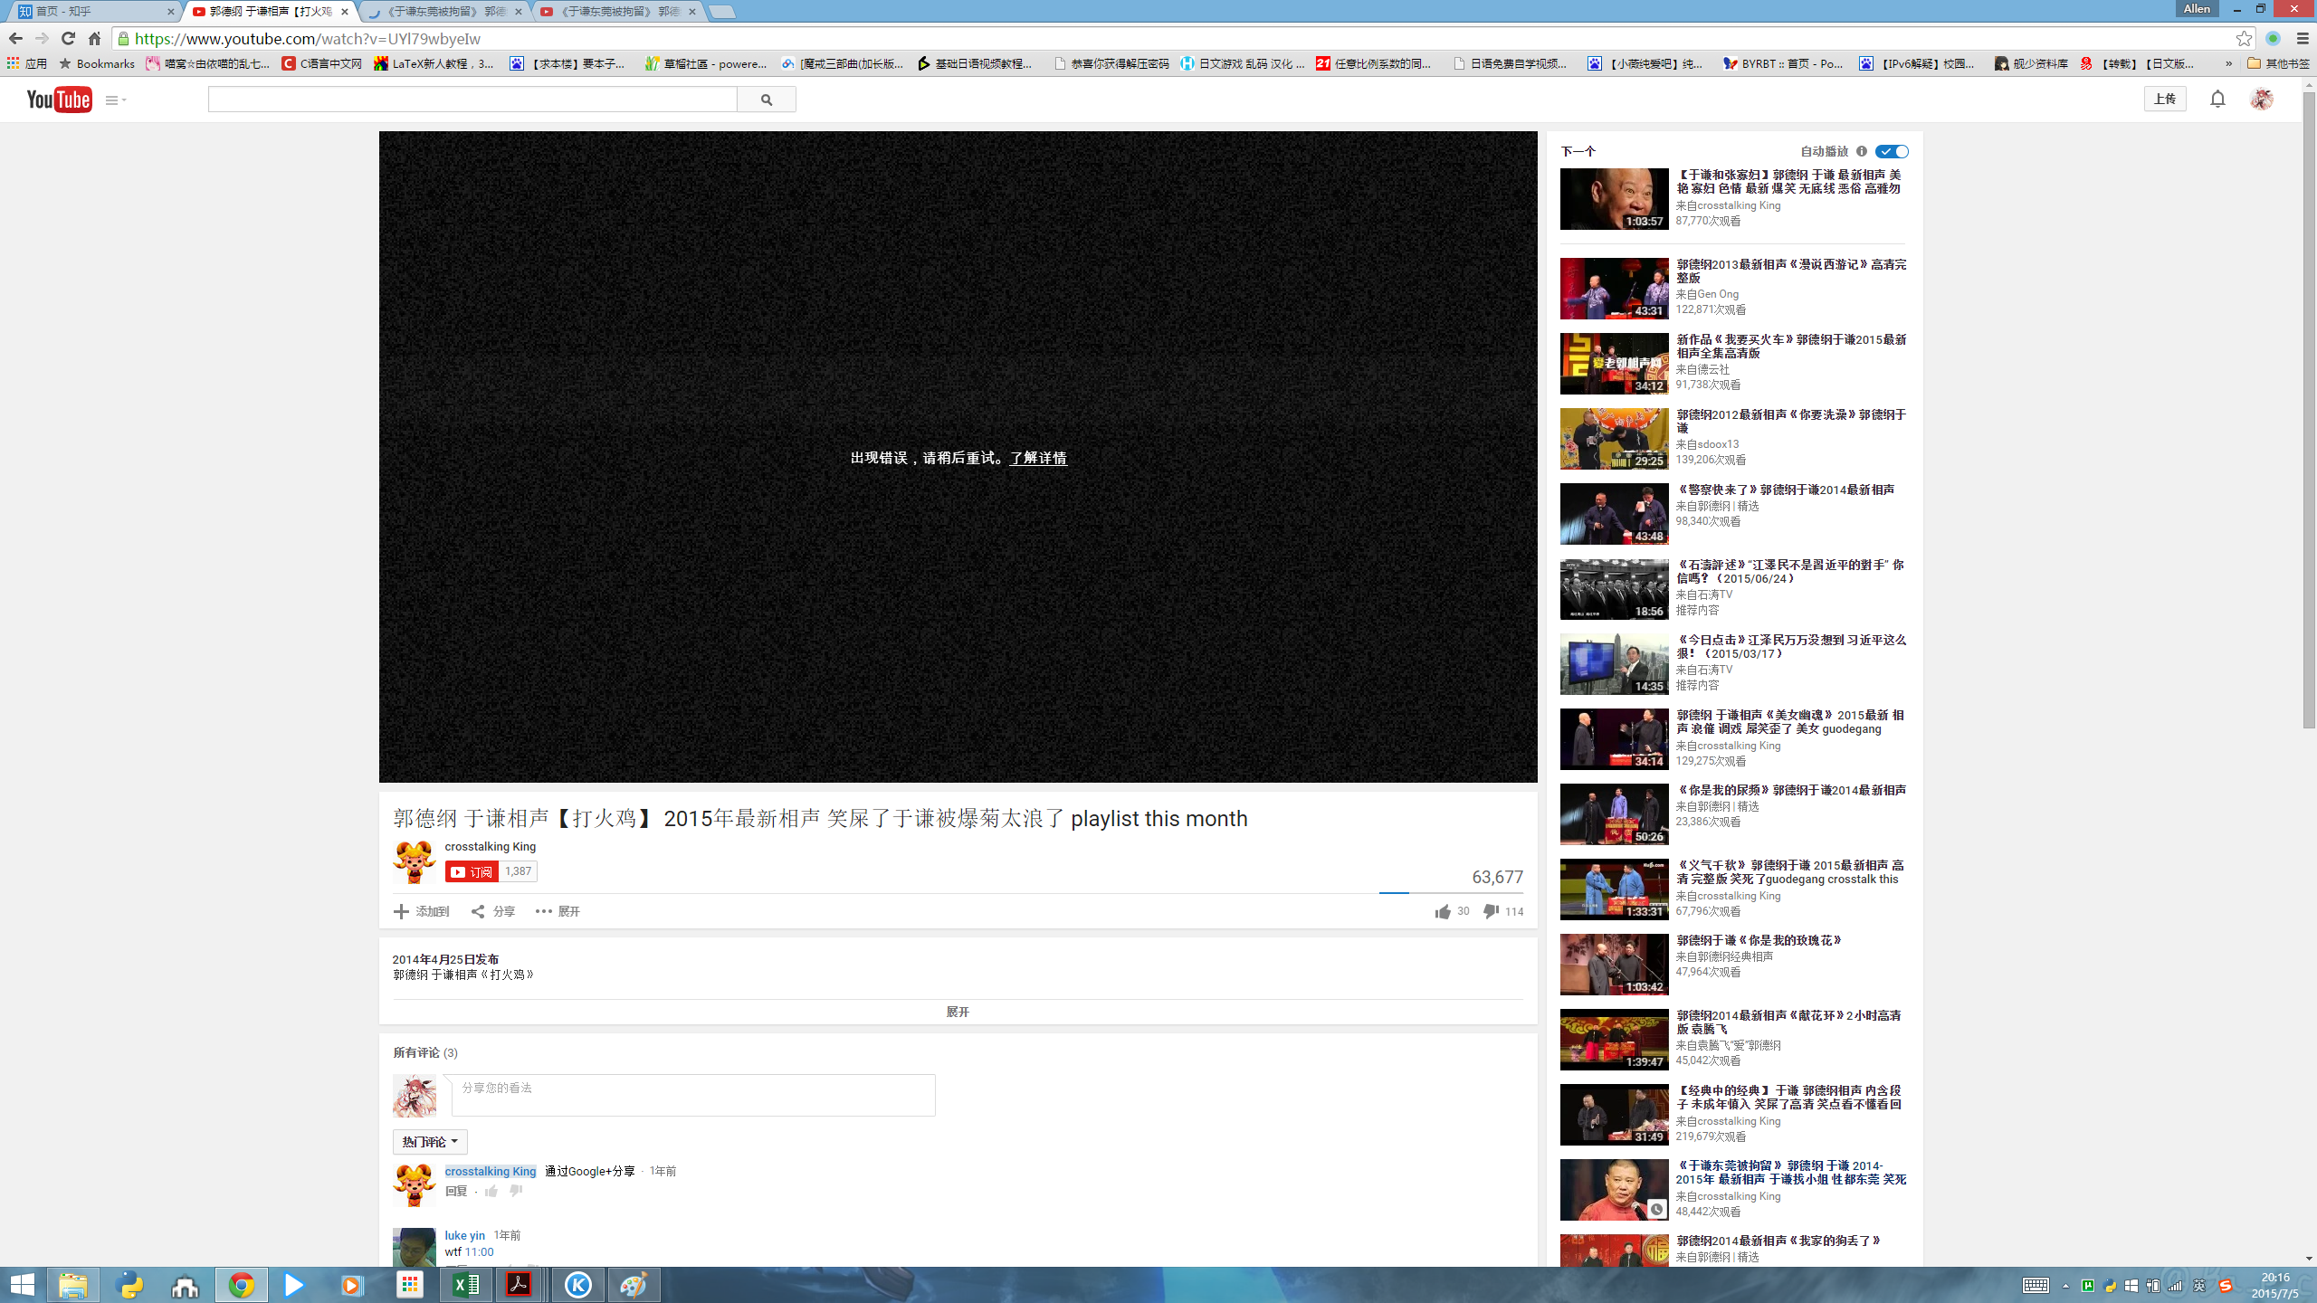This screenshot has width=2317, height=1303.
Task: Click the autoplay info icon
Action: [1862, 151]
